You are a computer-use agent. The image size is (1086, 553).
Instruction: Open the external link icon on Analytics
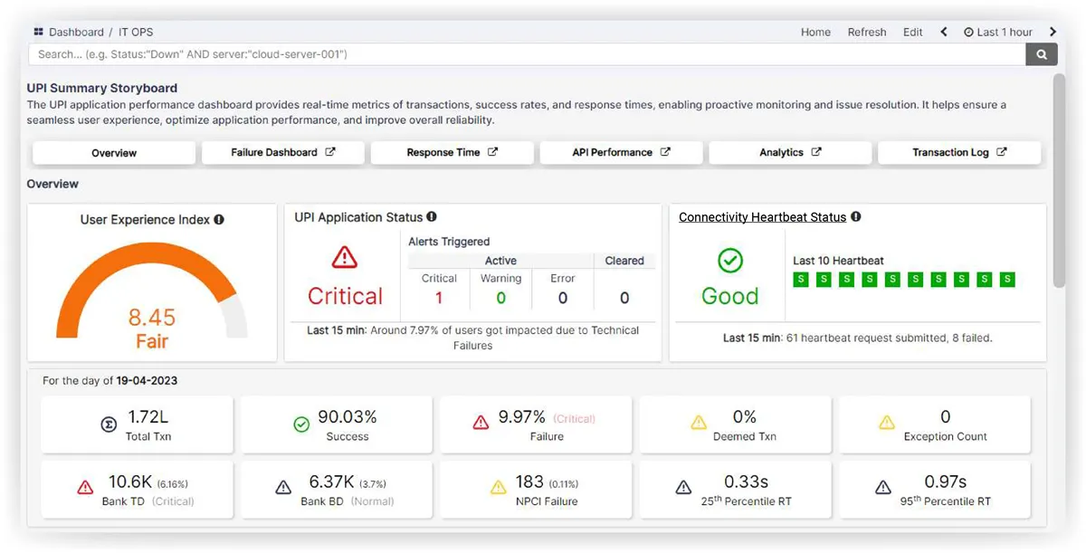(x=815, y=152)
